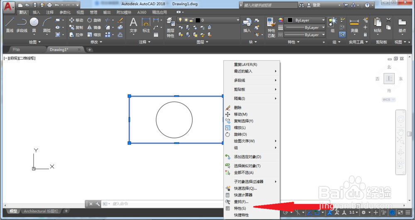The height and width of the screenshot is (220, 415).
Task: Click the Mirror (镜像) tool
Action: (94, 27)
